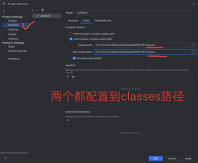Image resolution: width=198 pixels, height=163 pixels.
Task: Switch to the Sources tab
Action: tap(73, 21)
